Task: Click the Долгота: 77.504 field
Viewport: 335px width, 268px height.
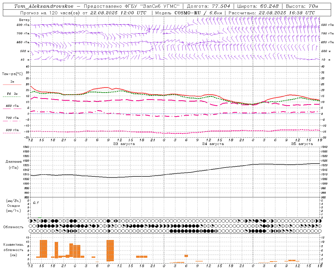Action: (x=209, y=6)
